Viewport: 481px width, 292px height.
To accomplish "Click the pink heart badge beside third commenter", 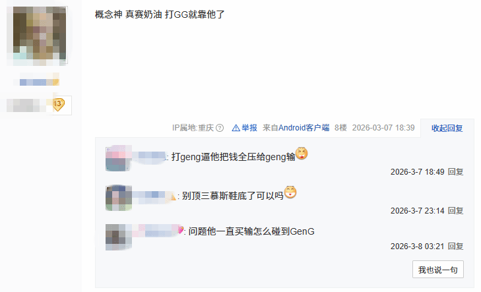I will (x=181, y=230).
